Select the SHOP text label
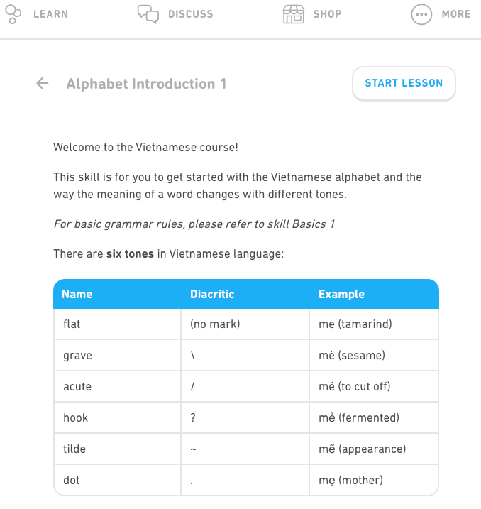Screen dimensions: 481x509 (327, 13)
